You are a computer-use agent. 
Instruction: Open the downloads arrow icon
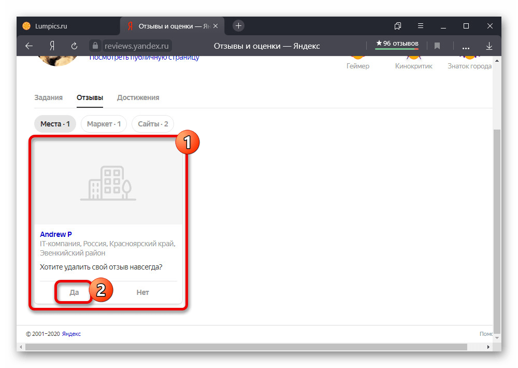point(489,46)
